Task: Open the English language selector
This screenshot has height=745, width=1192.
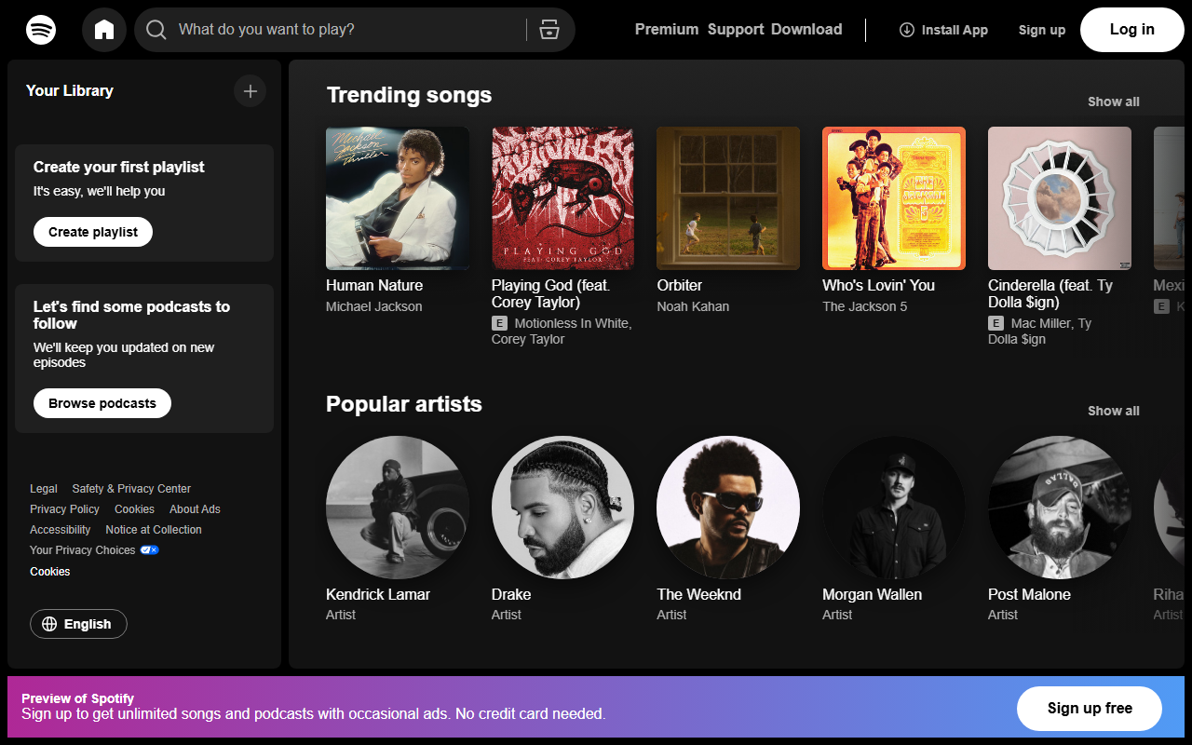Action: point(78,624)
